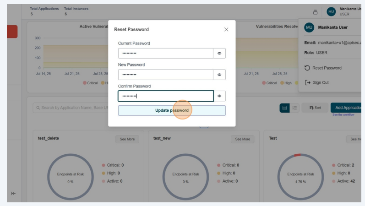Open the Sort options
Viewport: 365px width, 206px height.
(x=315, y=108)
